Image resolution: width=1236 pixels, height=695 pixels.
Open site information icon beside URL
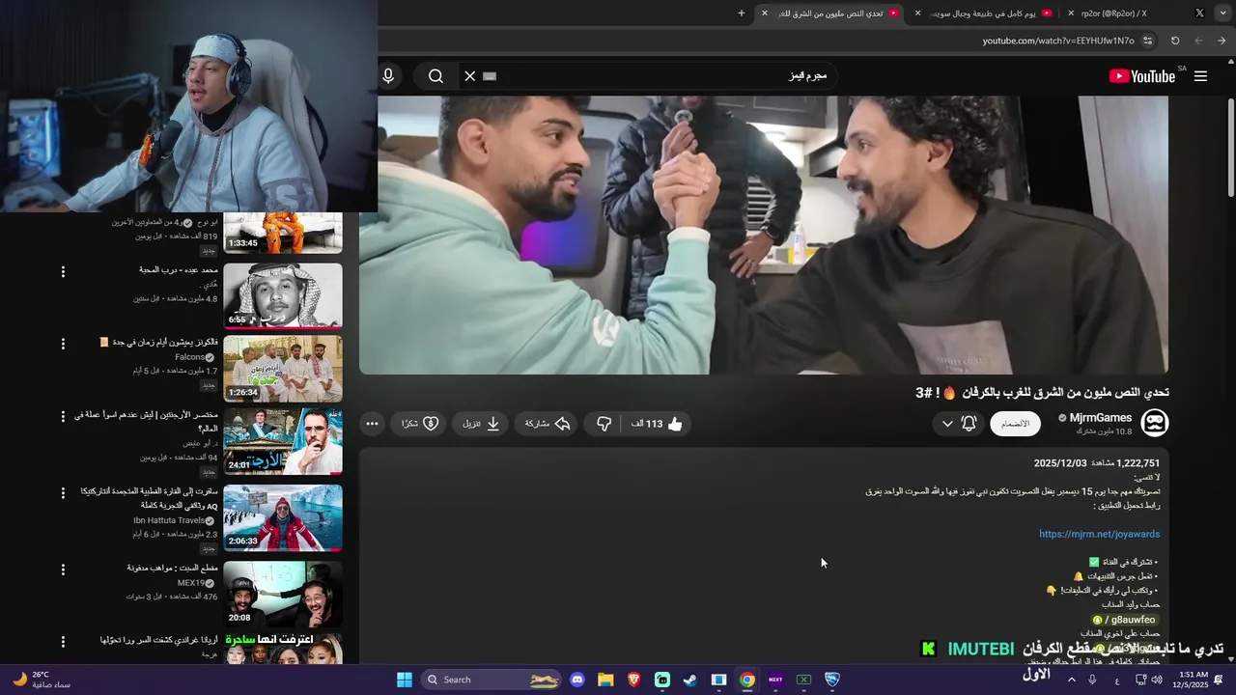[x=1147, y=41]
